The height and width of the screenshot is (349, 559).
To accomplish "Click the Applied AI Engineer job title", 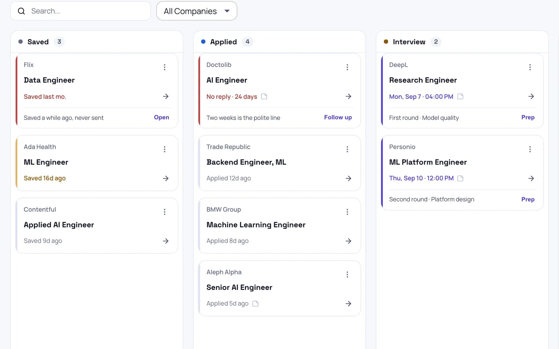I will click(59, 225).
